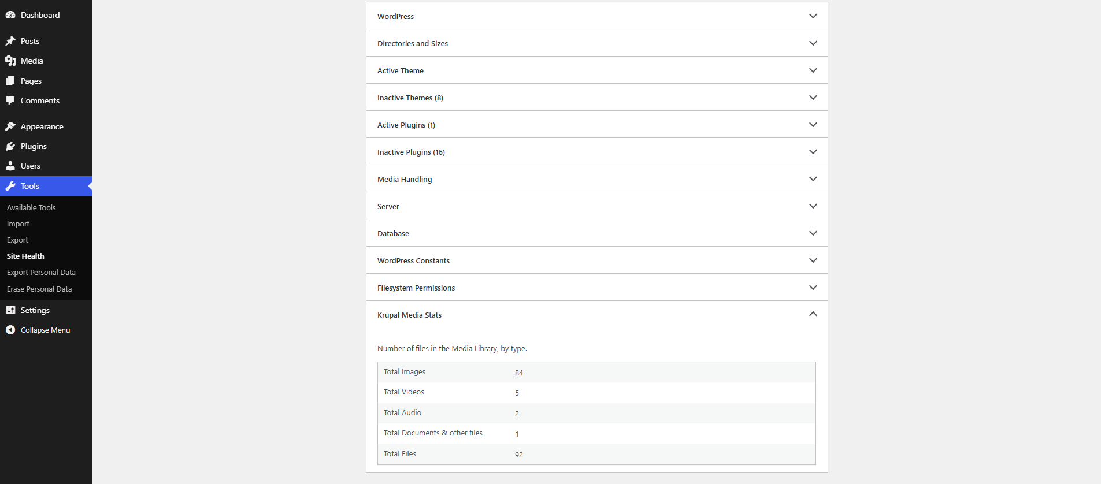Screen dimensions: 1101x484
Task: Expand the WordPress section
Action: tap(597, 16)
